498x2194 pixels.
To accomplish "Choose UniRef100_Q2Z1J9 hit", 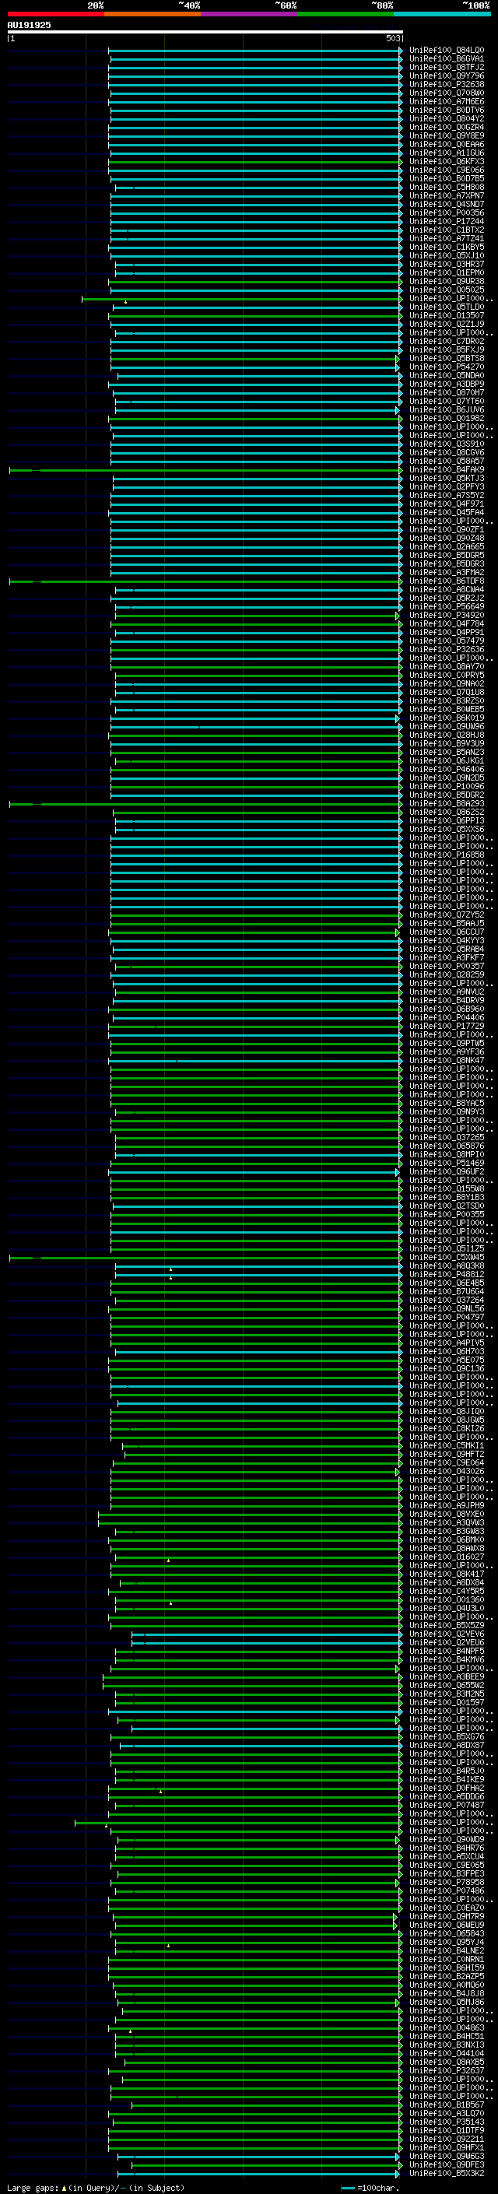I will tap(446, 324).
